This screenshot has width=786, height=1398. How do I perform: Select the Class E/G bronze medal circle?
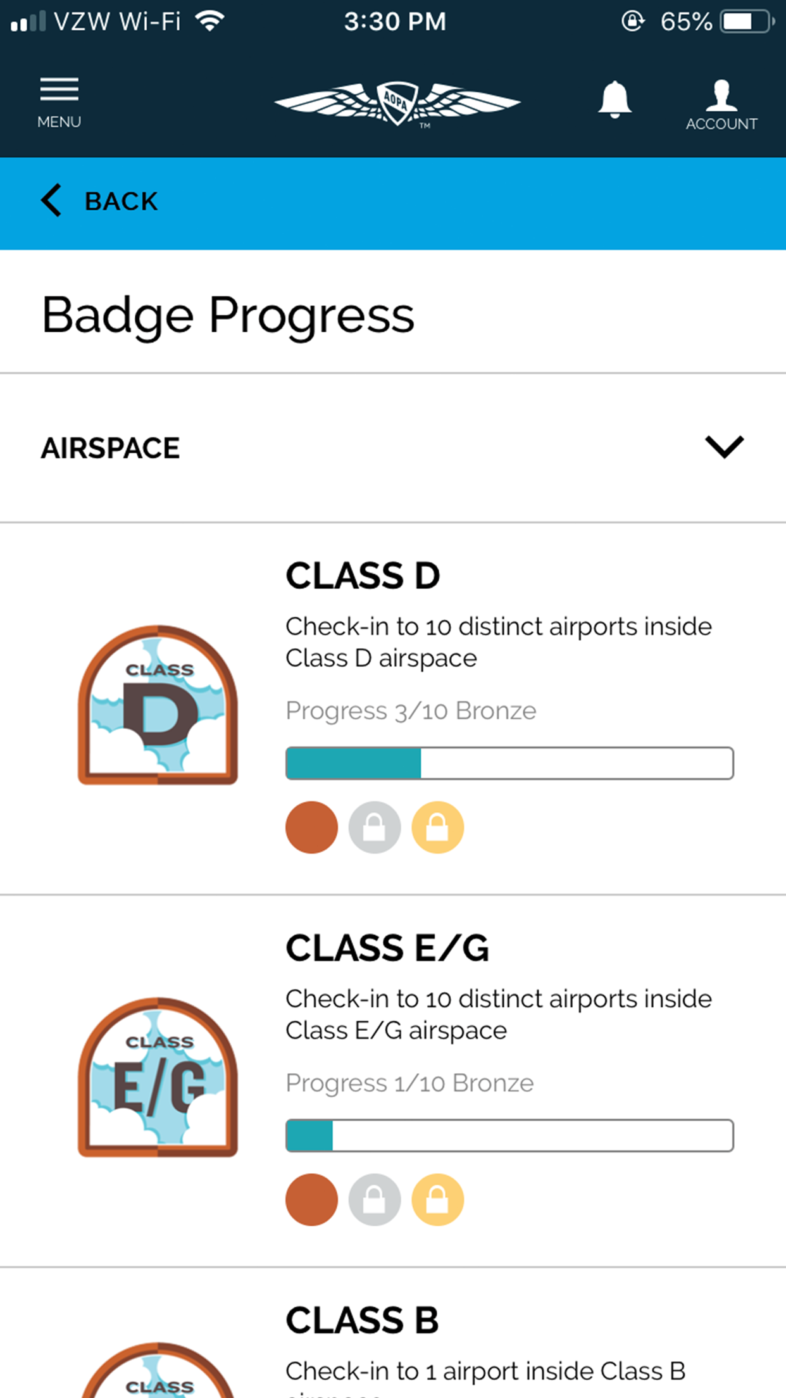coord(311,1200)
